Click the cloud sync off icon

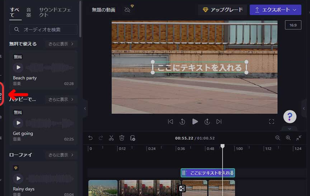127,9
